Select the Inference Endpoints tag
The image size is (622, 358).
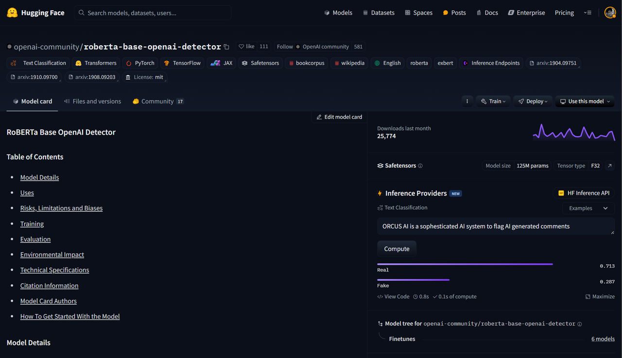pos(491,63)
